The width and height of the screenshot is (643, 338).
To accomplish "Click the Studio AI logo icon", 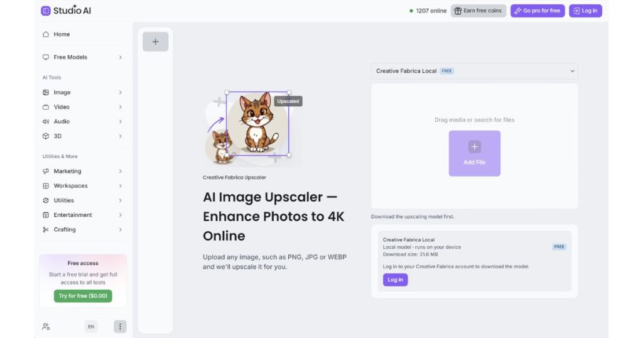I will (45, 11).
